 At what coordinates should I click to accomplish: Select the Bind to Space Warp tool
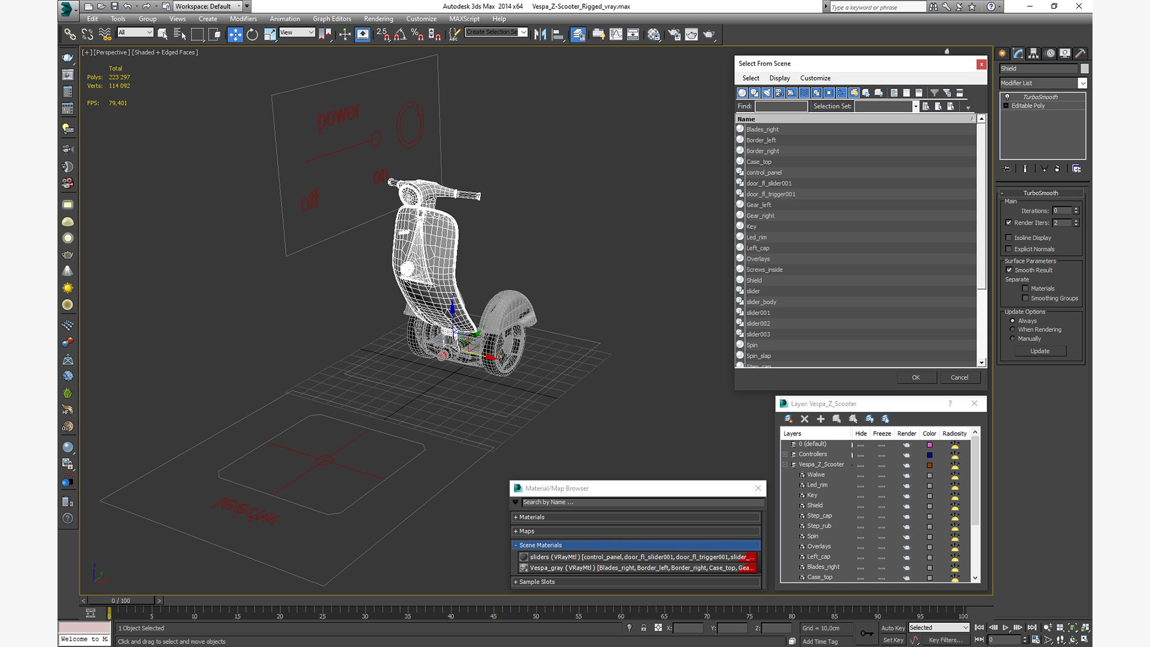click(105, 34)
